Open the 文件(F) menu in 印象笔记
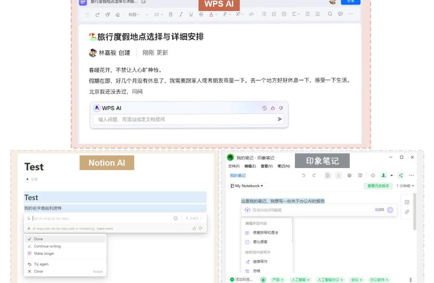 click(x=234, y=166)
